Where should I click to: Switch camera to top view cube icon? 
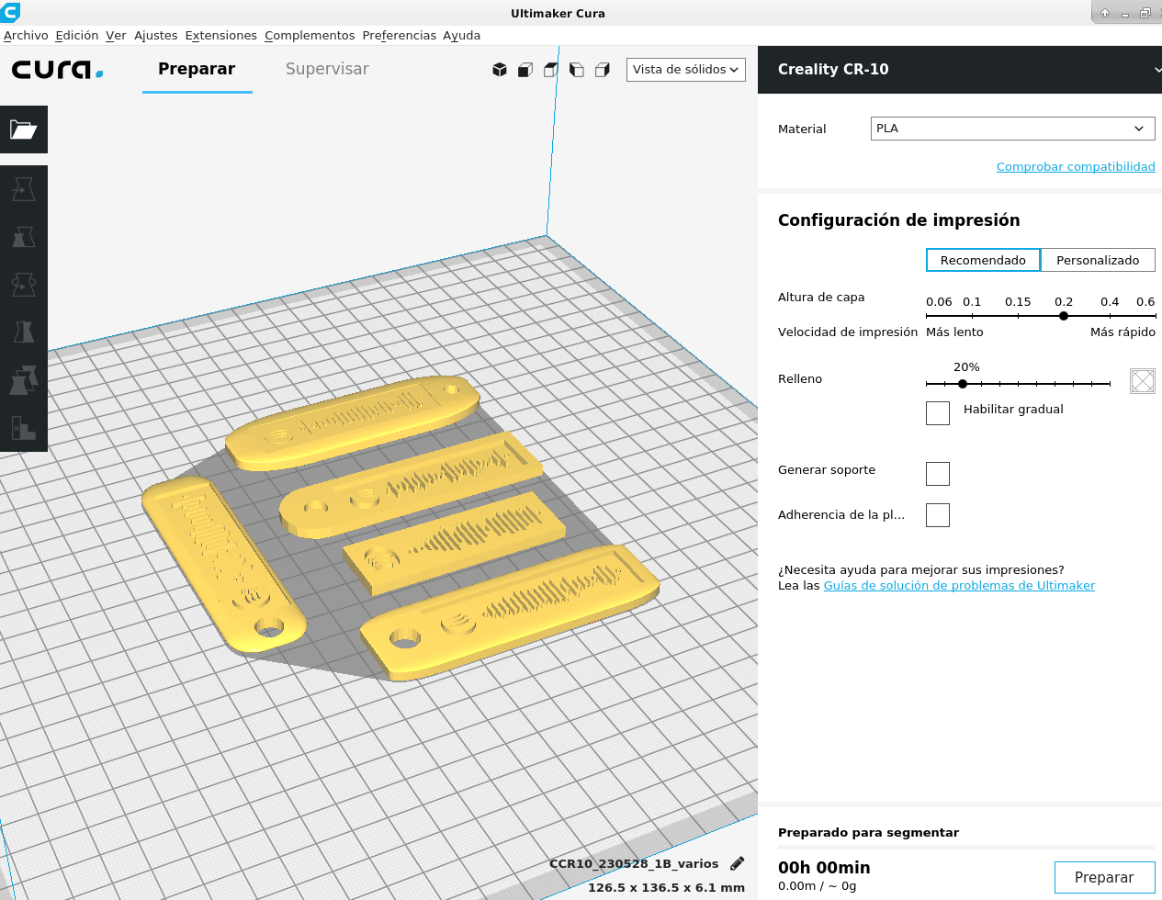[551, 70]
